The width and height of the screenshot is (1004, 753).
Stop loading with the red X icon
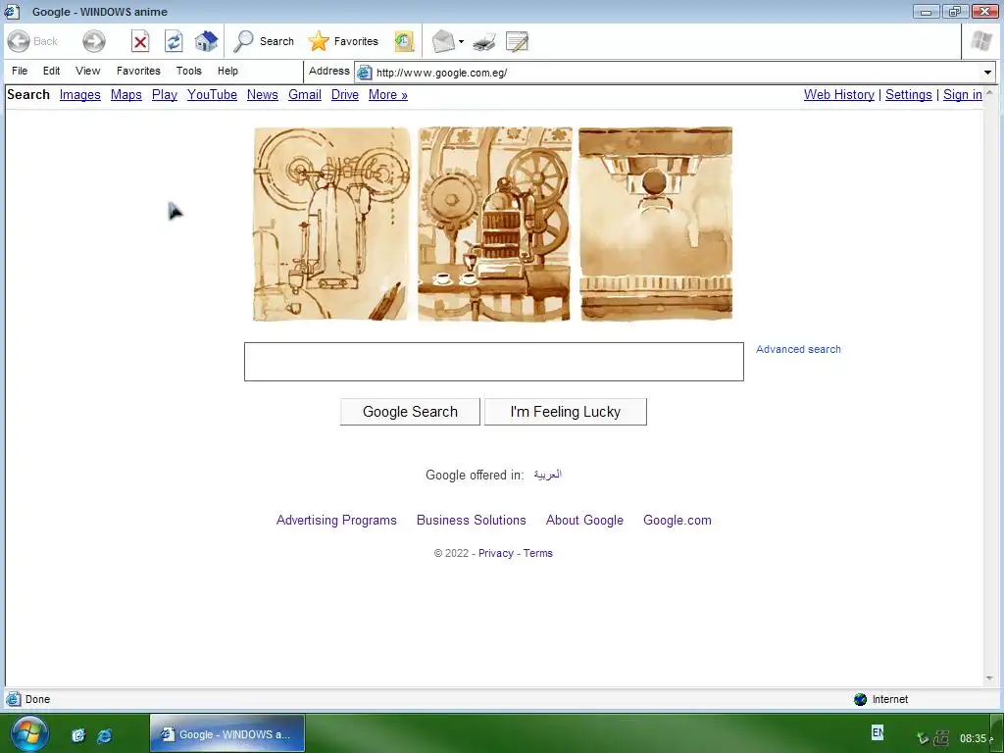140,41
